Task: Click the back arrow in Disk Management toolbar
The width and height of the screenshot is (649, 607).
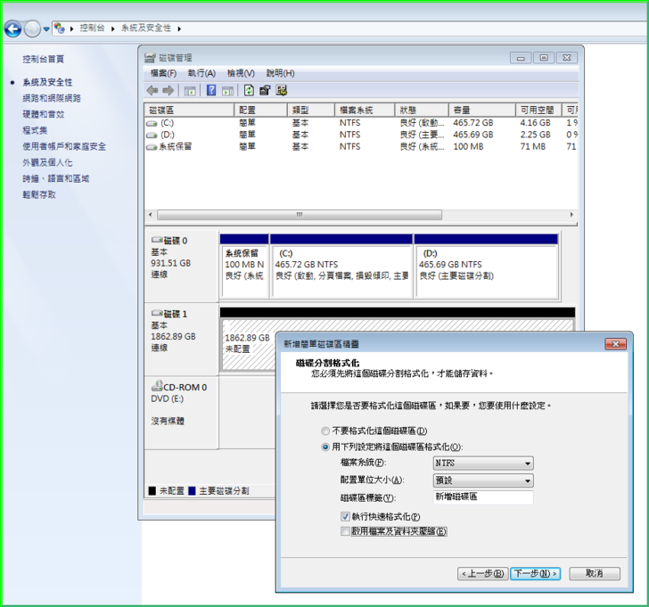Action: 152,90
